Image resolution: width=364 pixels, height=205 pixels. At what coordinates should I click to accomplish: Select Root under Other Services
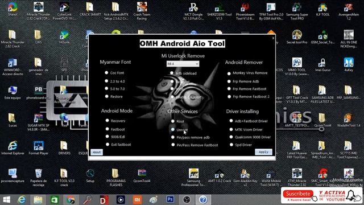click(x=173, y=121)
